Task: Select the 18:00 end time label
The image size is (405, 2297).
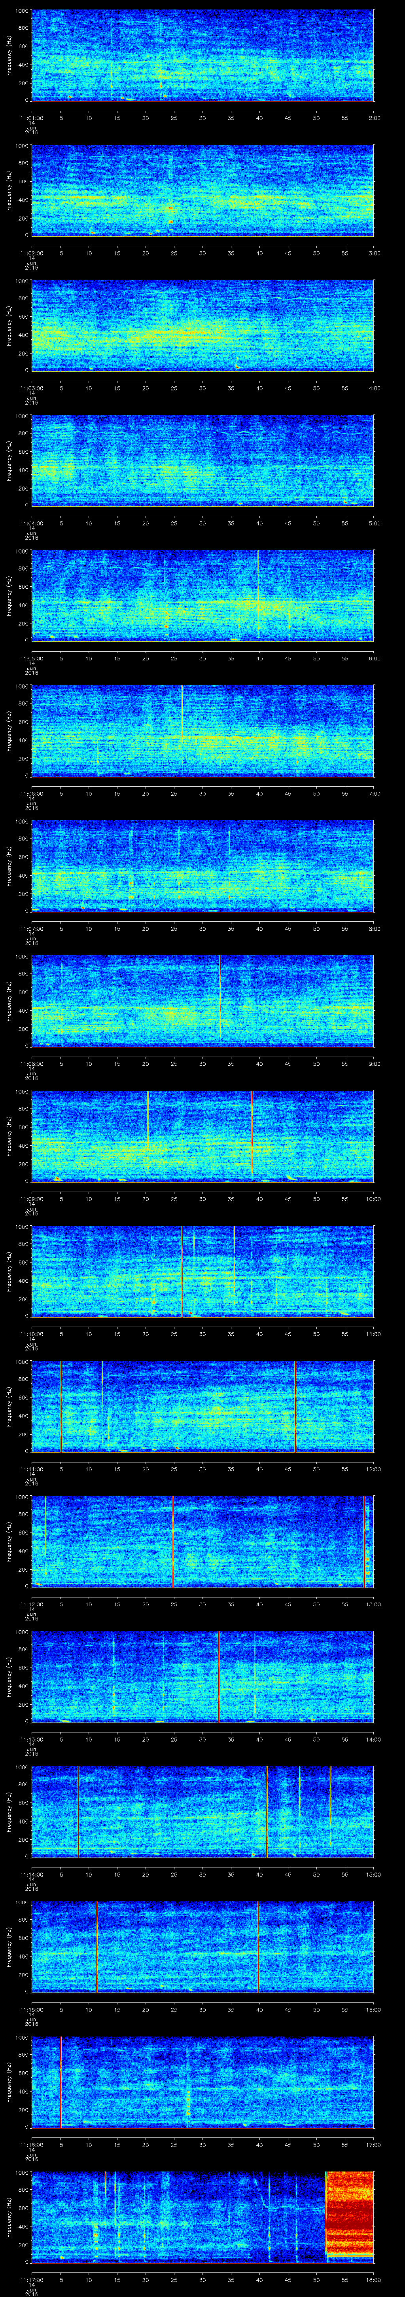Action: point(374,2279)
